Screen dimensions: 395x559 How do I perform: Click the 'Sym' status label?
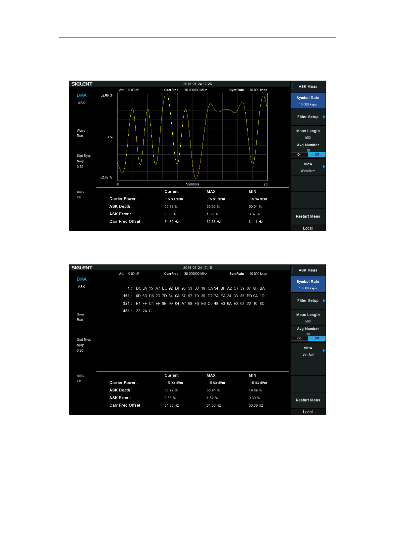[x=80, y=314]
